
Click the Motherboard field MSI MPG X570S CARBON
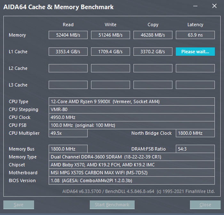(x=132, y=173)
